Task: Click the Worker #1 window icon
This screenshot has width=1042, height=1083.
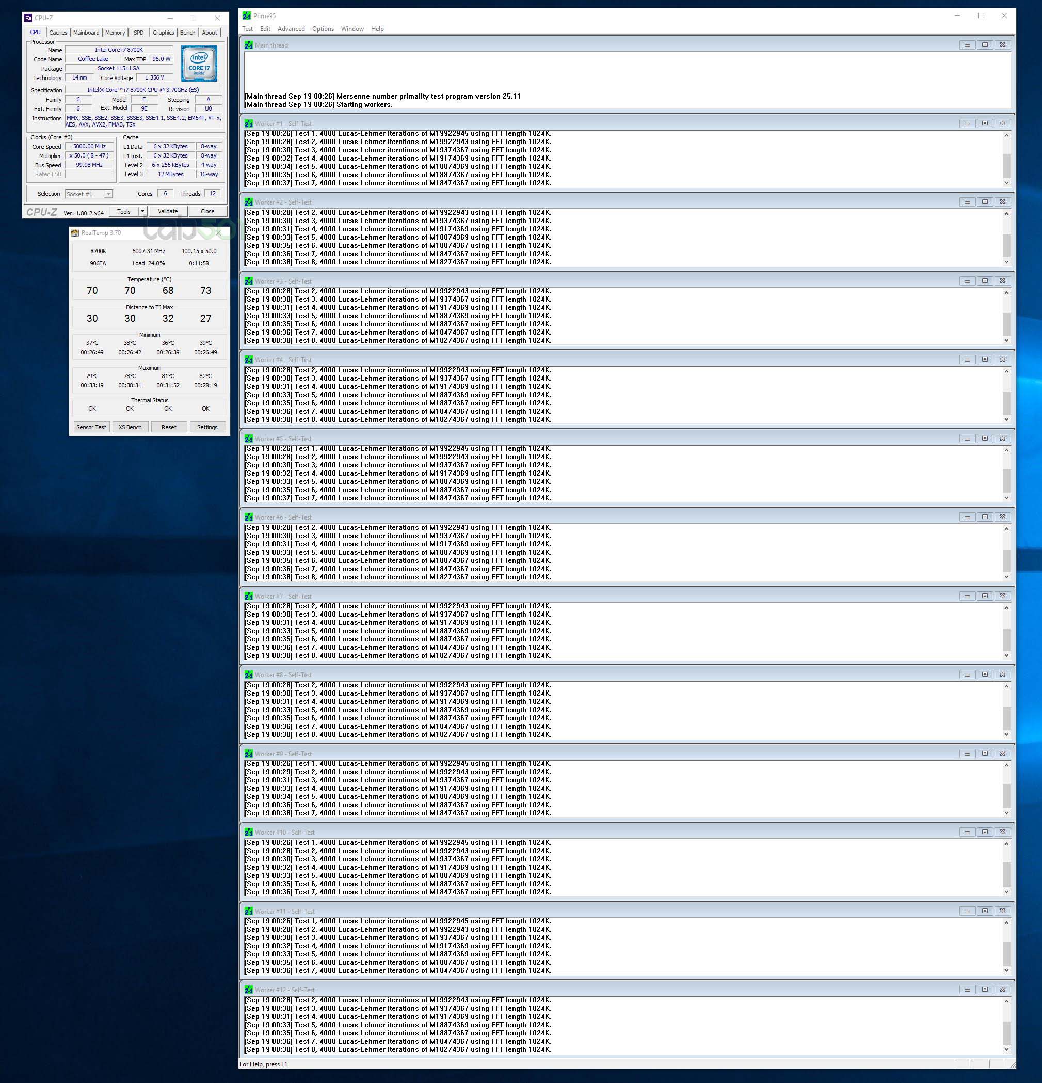Action: pos(248,123)
